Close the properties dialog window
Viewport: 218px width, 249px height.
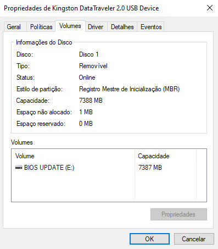pos(210,8)
